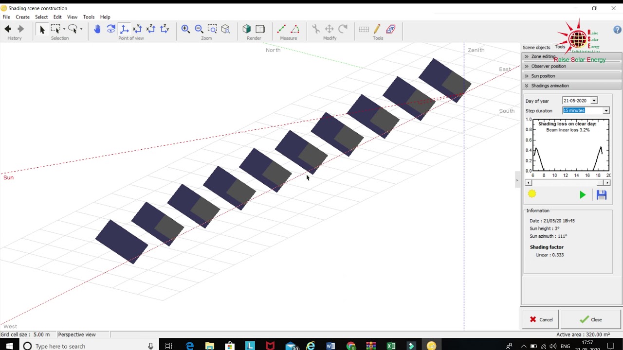Click the zoom out magnifier
This screenshot has width=623, height=350.
(x=199, y=29)
